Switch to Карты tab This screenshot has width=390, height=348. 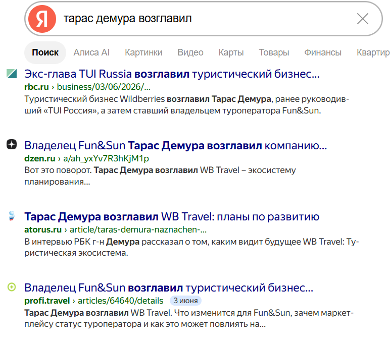[231, 52]
